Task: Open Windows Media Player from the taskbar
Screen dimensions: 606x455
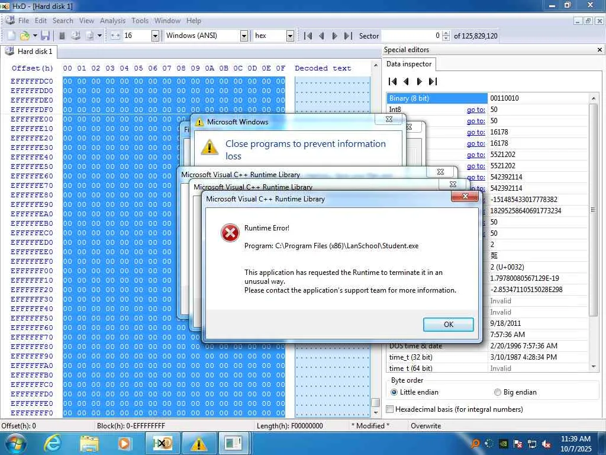Action: (124, 443)
